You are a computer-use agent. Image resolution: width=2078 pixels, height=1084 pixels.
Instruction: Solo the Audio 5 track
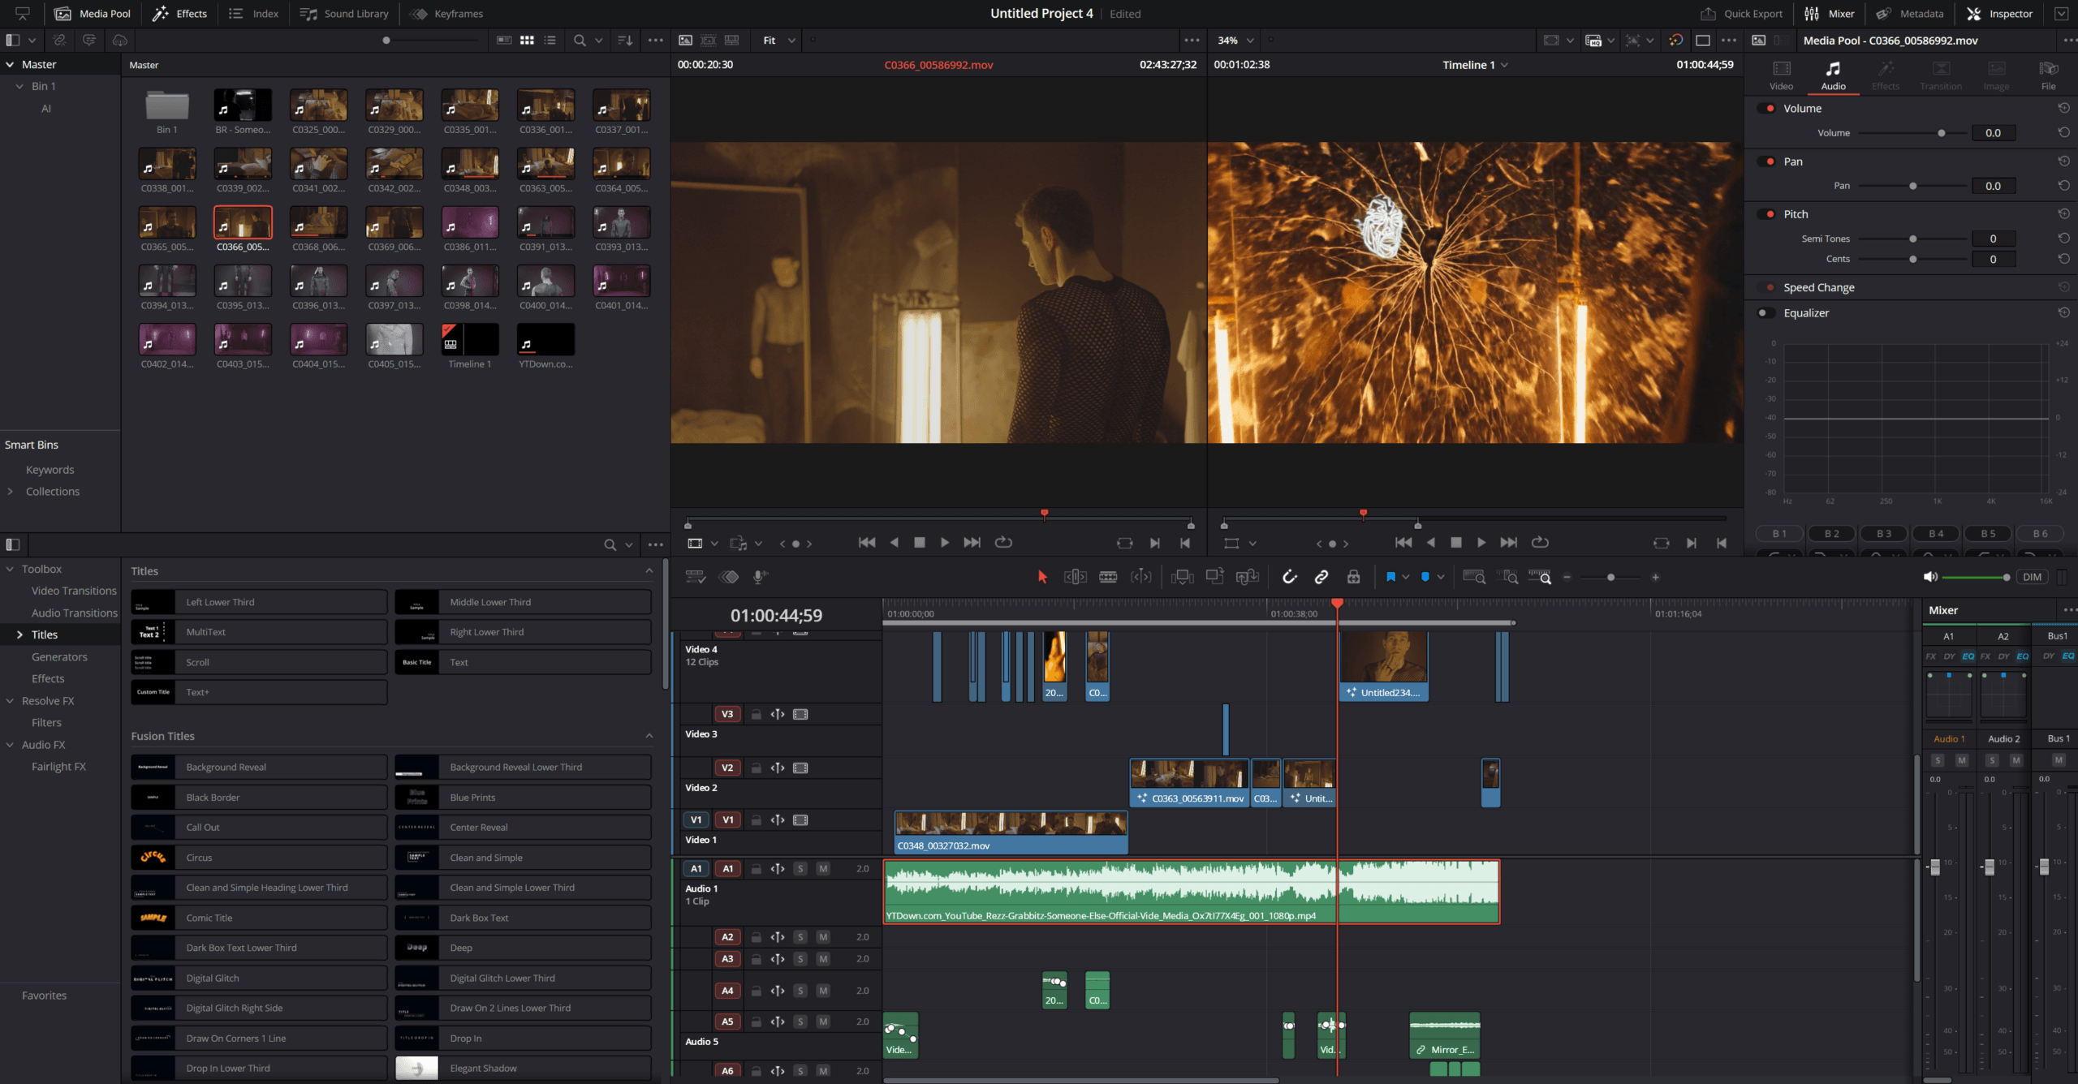tap(800, 1022)
